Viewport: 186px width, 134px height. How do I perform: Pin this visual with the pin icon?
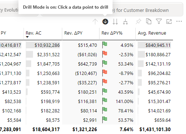[x=138, y=22]
